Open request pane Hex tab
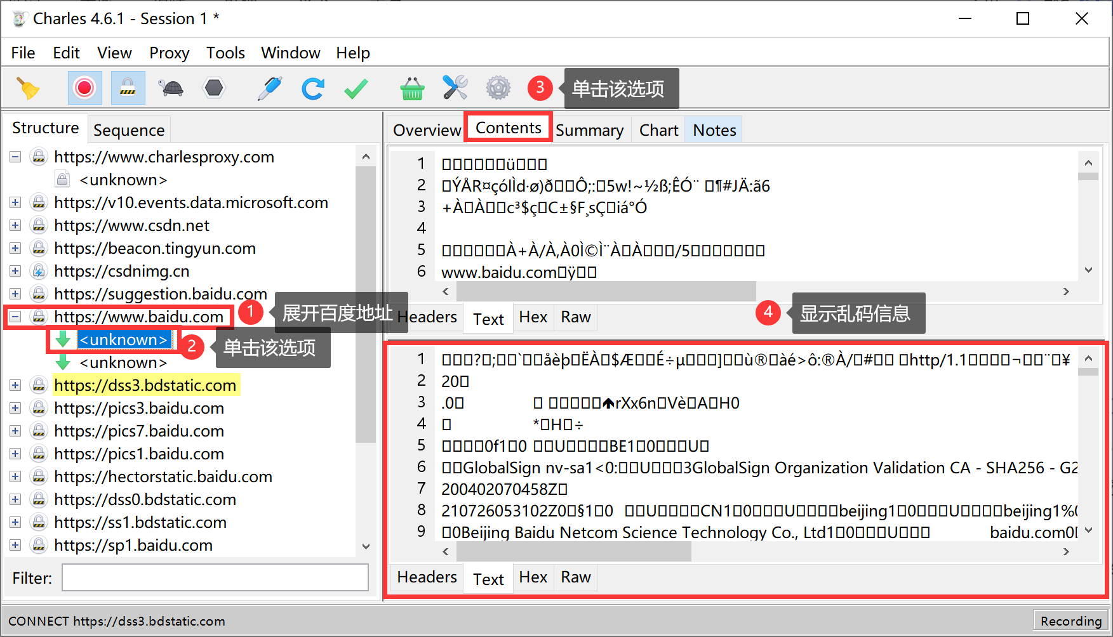Viewport: 1113px width, 637px height. coord(533,317)
